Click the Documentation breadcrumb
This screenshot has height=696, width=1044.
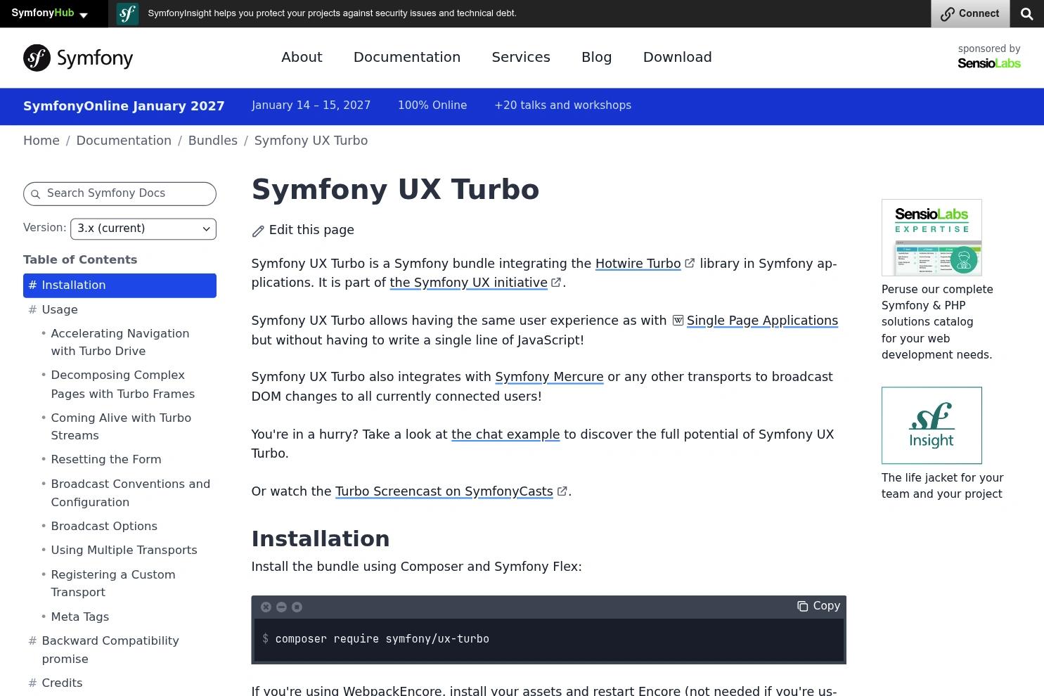[124, 141]
